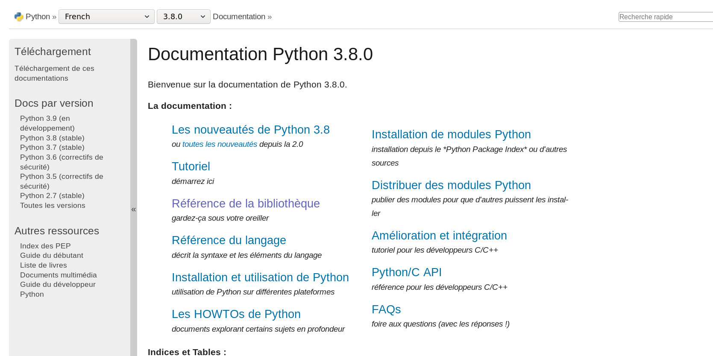Open the Tutoriel page
The height and width of the screenshot is (356, 713).
click(x=191, y=166)
